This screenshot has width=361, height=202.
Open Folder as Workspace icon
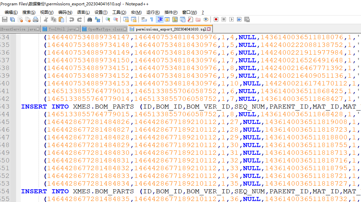[x=198, y=19]
